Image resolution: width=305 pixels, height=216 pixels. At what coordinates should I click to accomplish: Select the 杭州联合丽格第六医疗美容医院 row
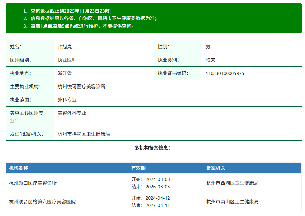[42, 202]
